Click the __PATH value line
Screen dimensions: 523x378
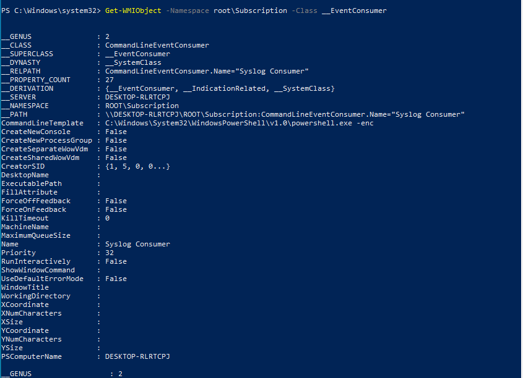285,114
